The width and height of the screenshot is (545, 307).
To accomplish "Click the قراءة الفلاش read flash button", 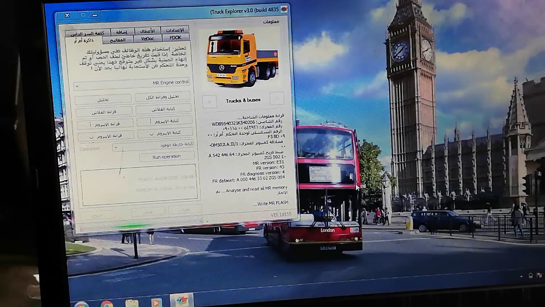I will [104, 112].
